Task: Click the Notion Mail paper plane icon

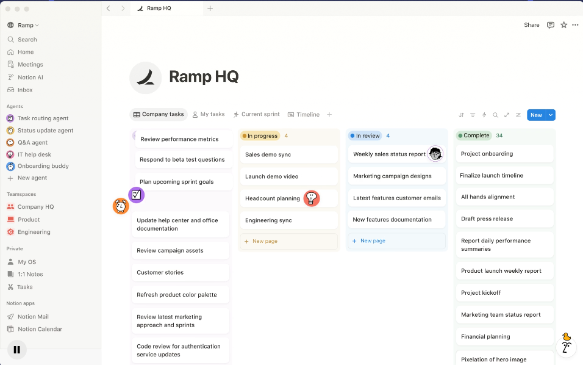Action: pyautogui.click(x=11, y=317)
